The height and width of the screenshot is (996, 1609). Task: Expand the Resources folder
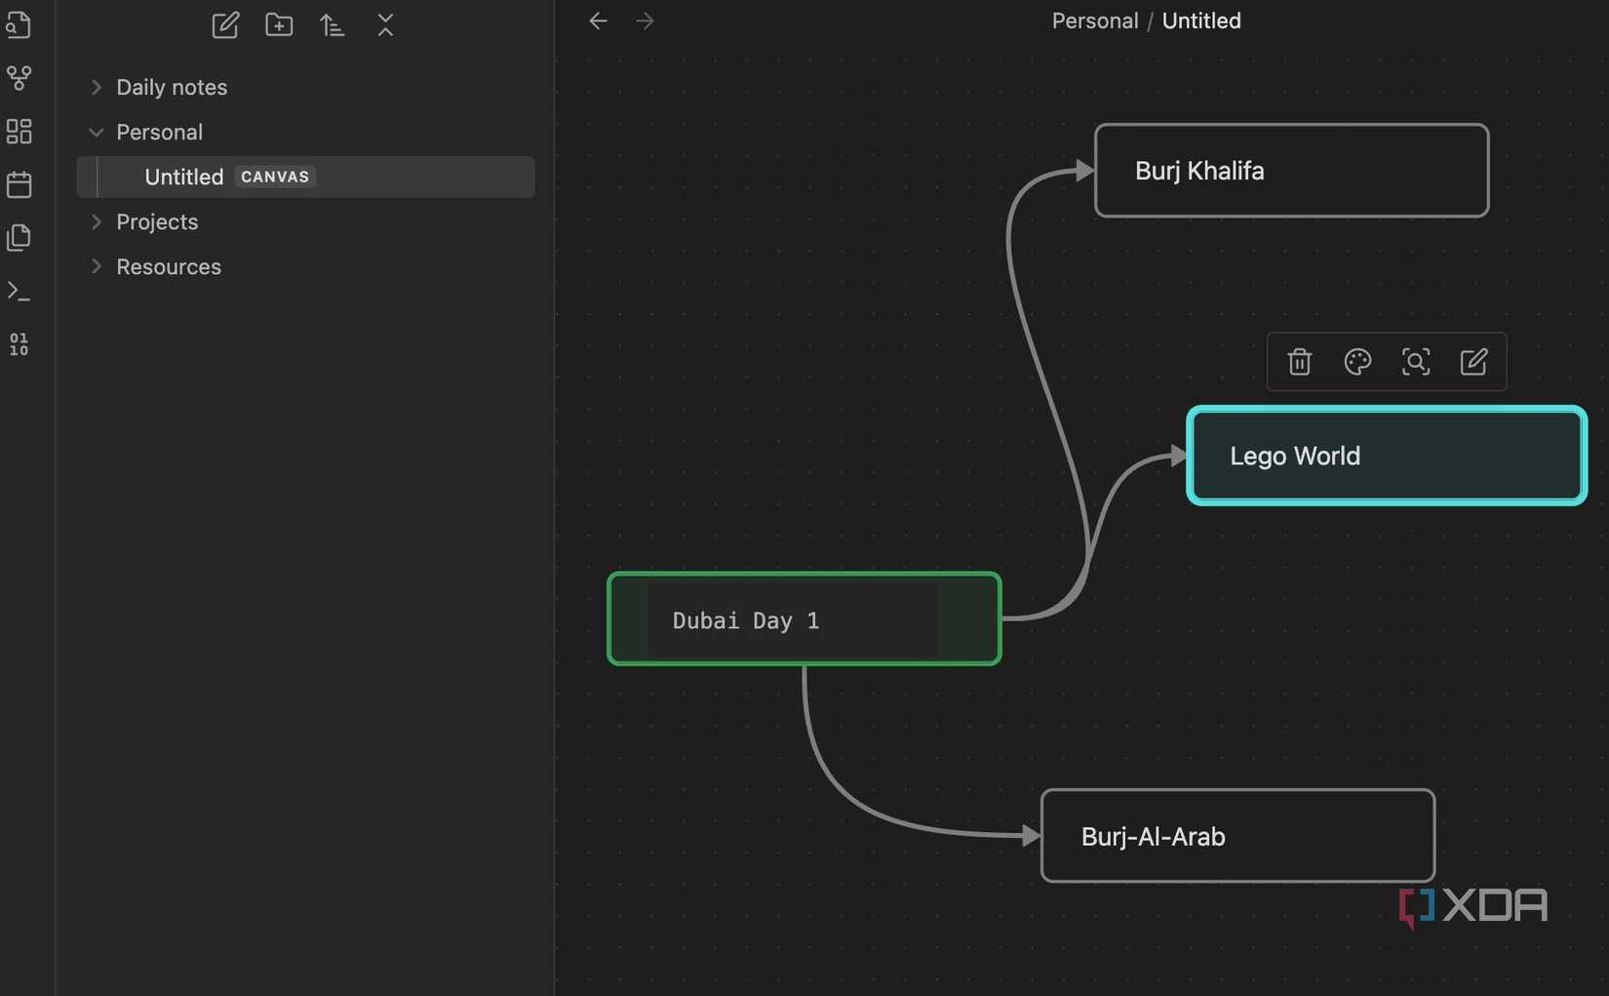point(96,266)
